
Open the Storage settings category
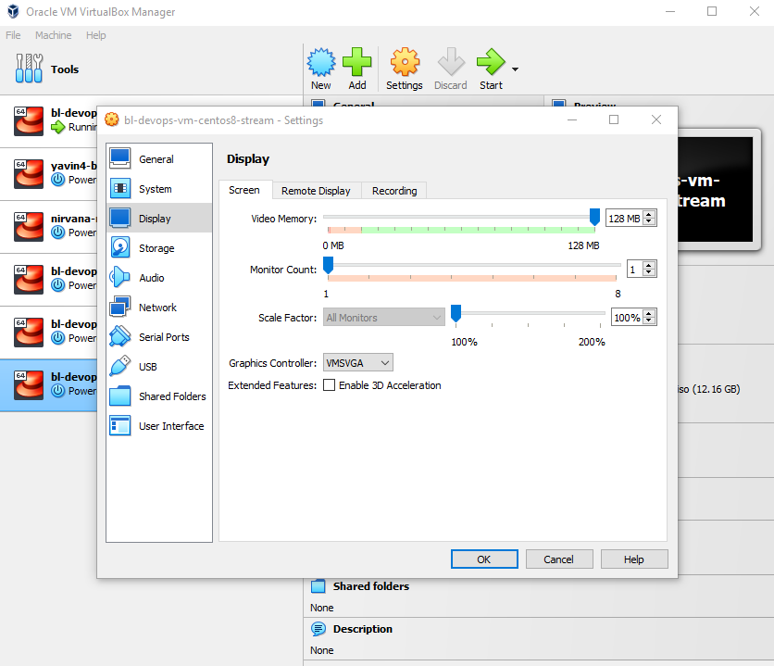pos(159,248)
